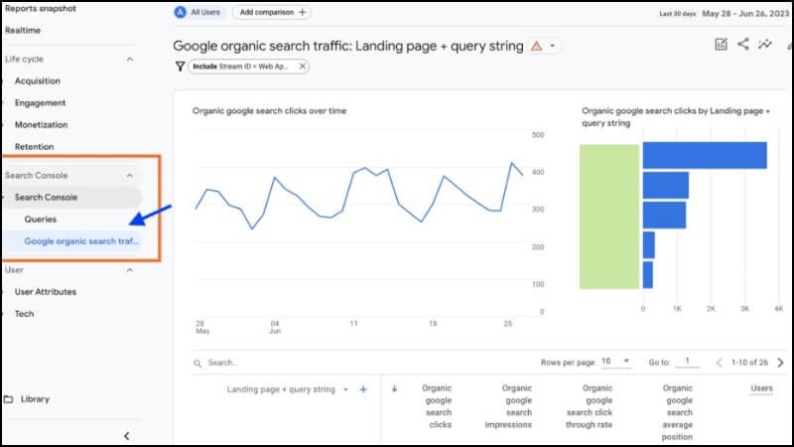Open Retention in the sidebar
The image size is (794, 447).
[x=34, y=147]
